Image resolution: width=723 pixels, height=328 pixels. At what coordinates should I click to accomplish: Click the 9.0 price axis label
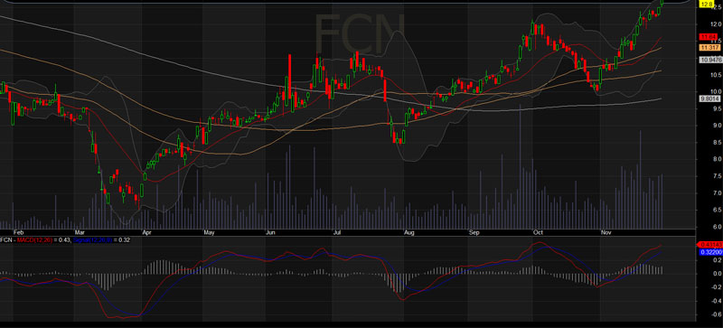[x=718, y=126]
